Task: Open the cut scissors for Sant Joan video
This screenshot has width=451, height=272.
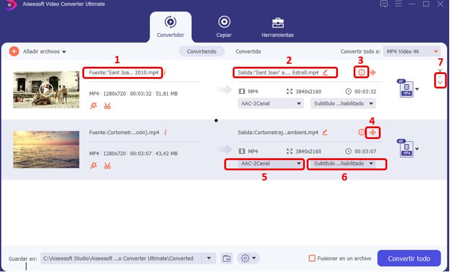Action: 107,106
